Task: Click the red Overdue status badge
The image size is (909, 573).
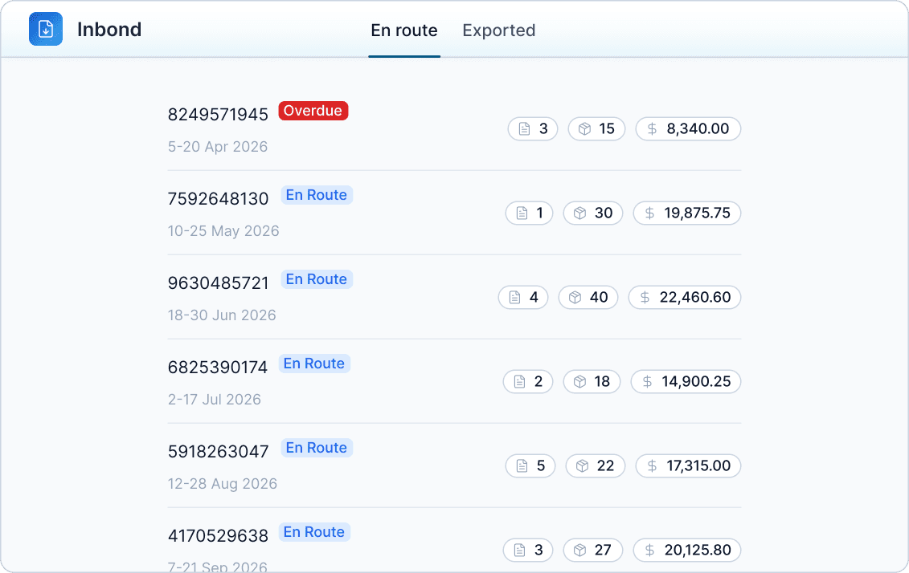Action: (313, 111)
